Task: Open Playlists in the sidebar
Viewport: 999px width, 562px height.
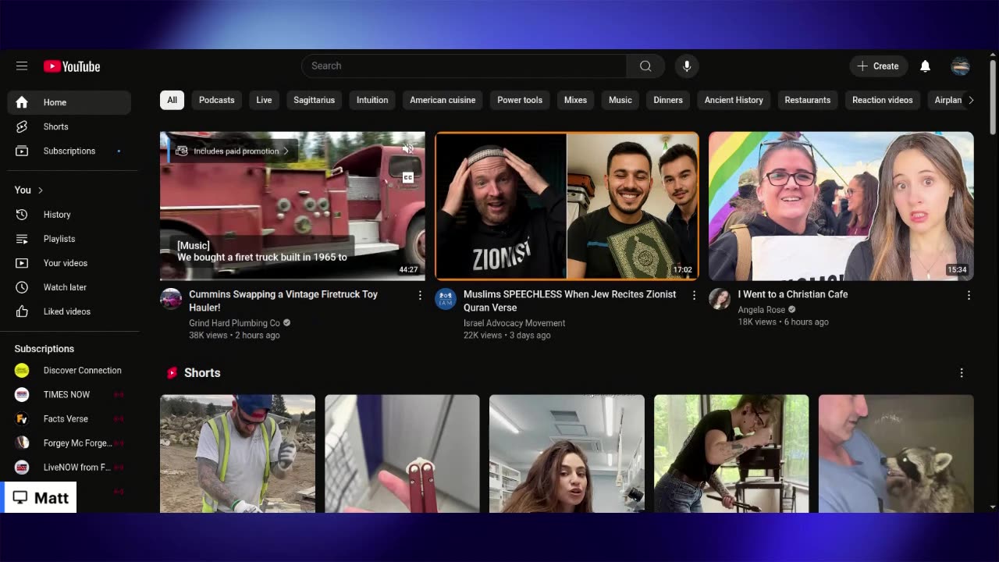Action: (69, 239)
